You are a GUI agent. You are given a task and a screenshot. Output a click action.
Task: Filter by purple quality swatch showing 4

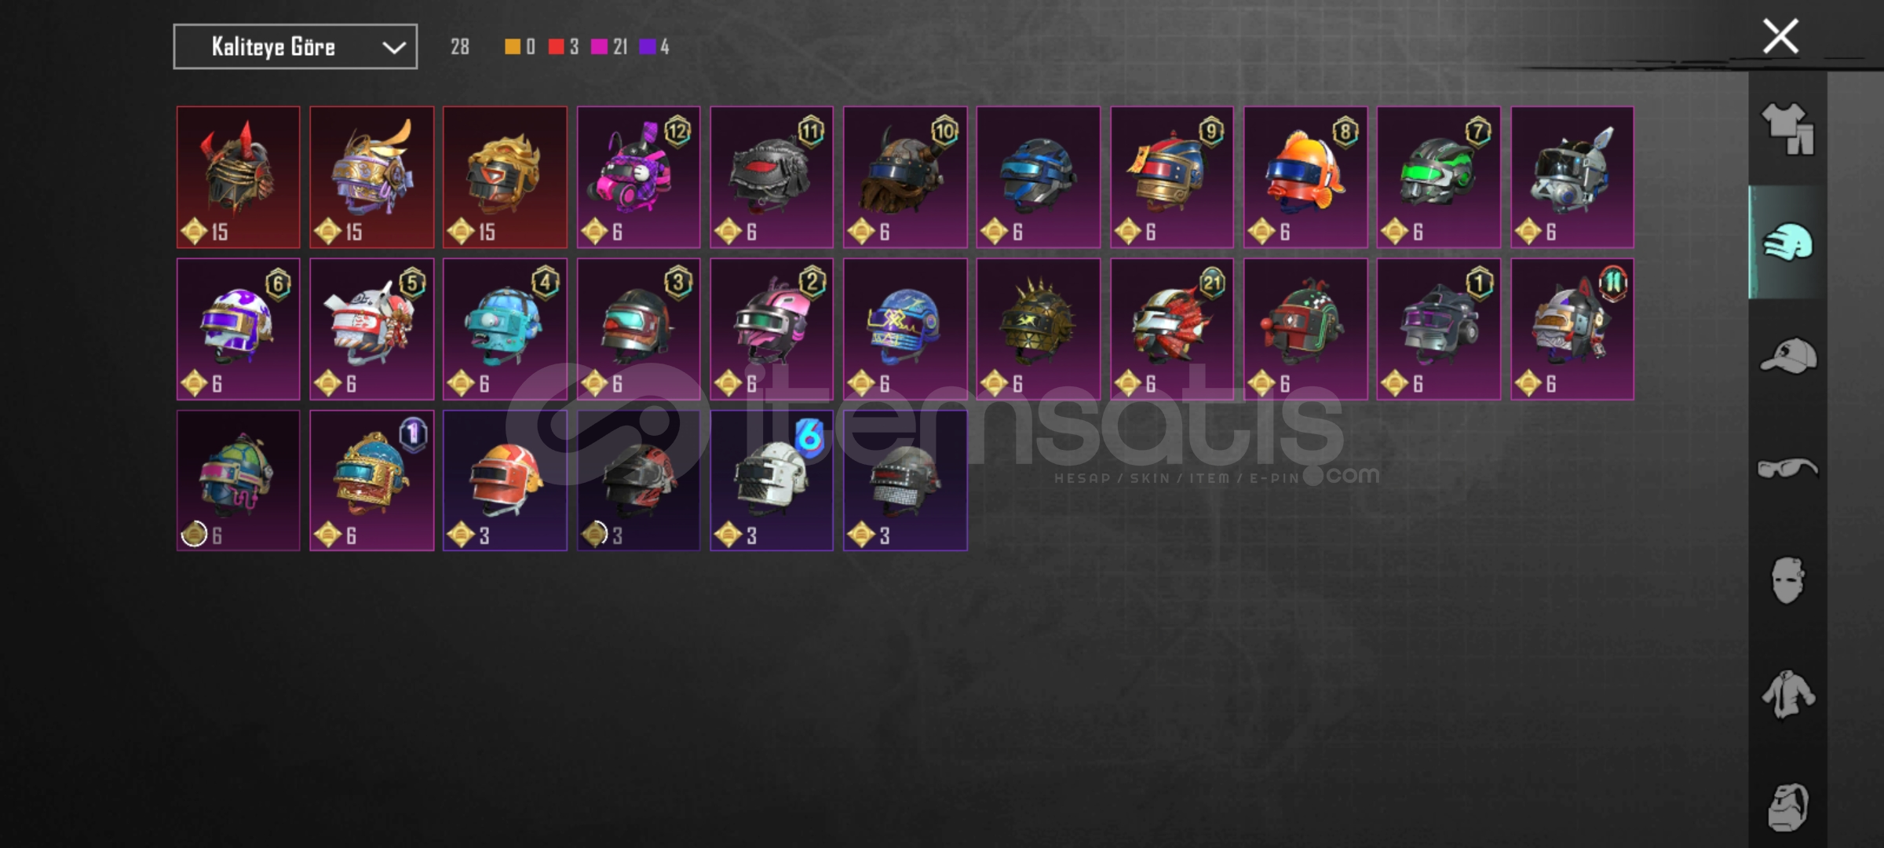pos(654,47)
